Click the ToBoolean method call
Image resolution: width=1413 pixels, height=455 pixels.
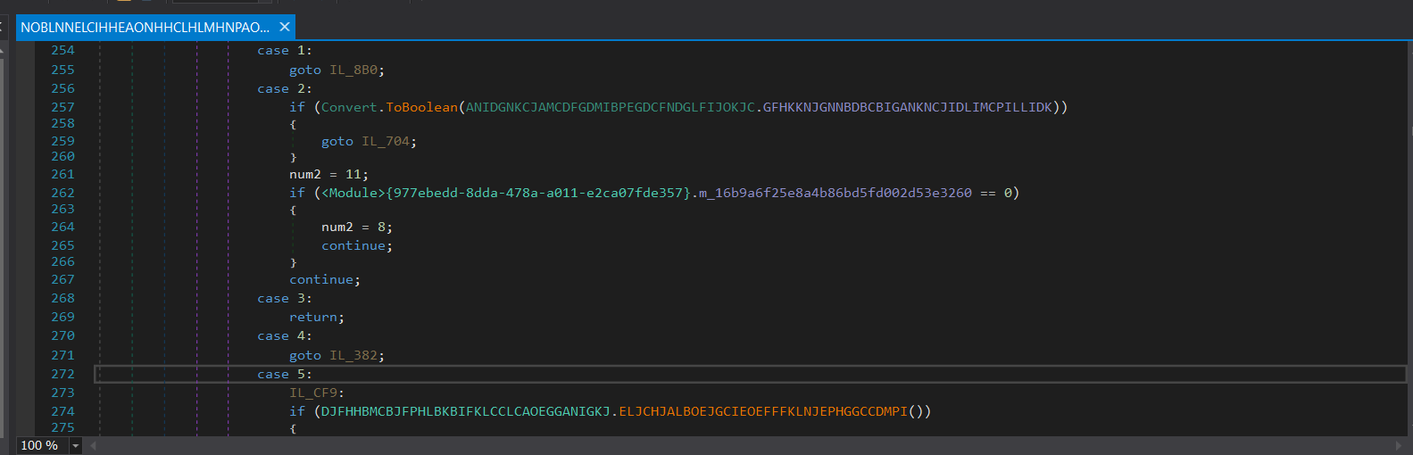421,107
